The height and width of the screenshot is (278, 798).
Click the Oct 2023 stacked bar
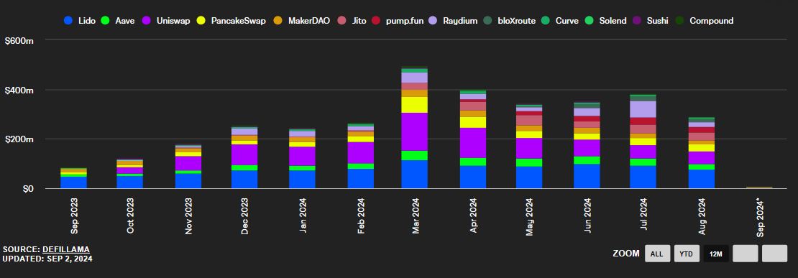130,174
